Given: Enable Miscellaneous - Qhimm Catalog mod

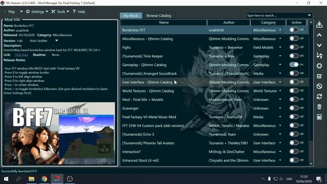Looking at the screenshot, I should pyautogui.click(x=294, y=39).
